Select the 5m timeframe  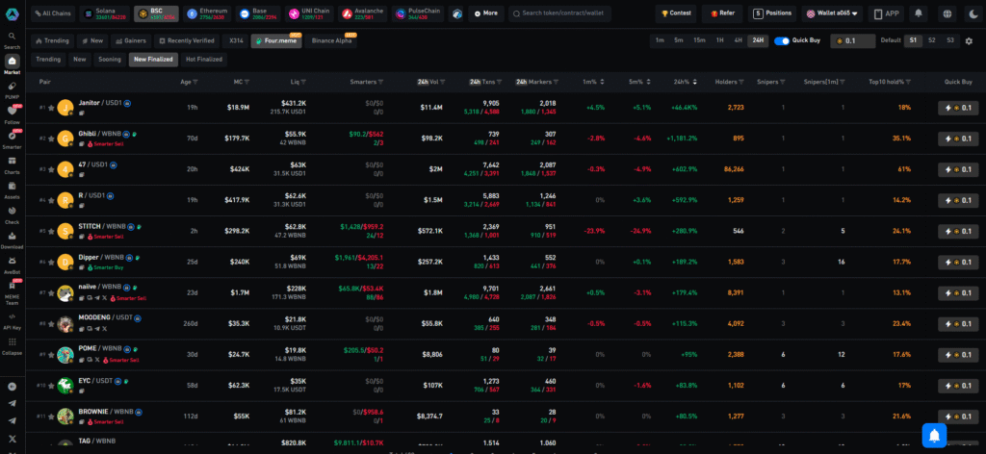coord(679,40)
